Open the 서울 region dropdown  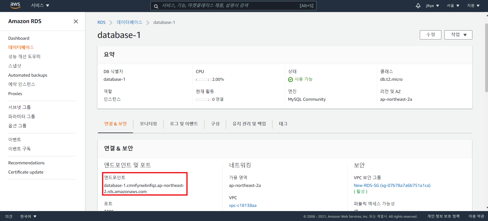point(453,6)
